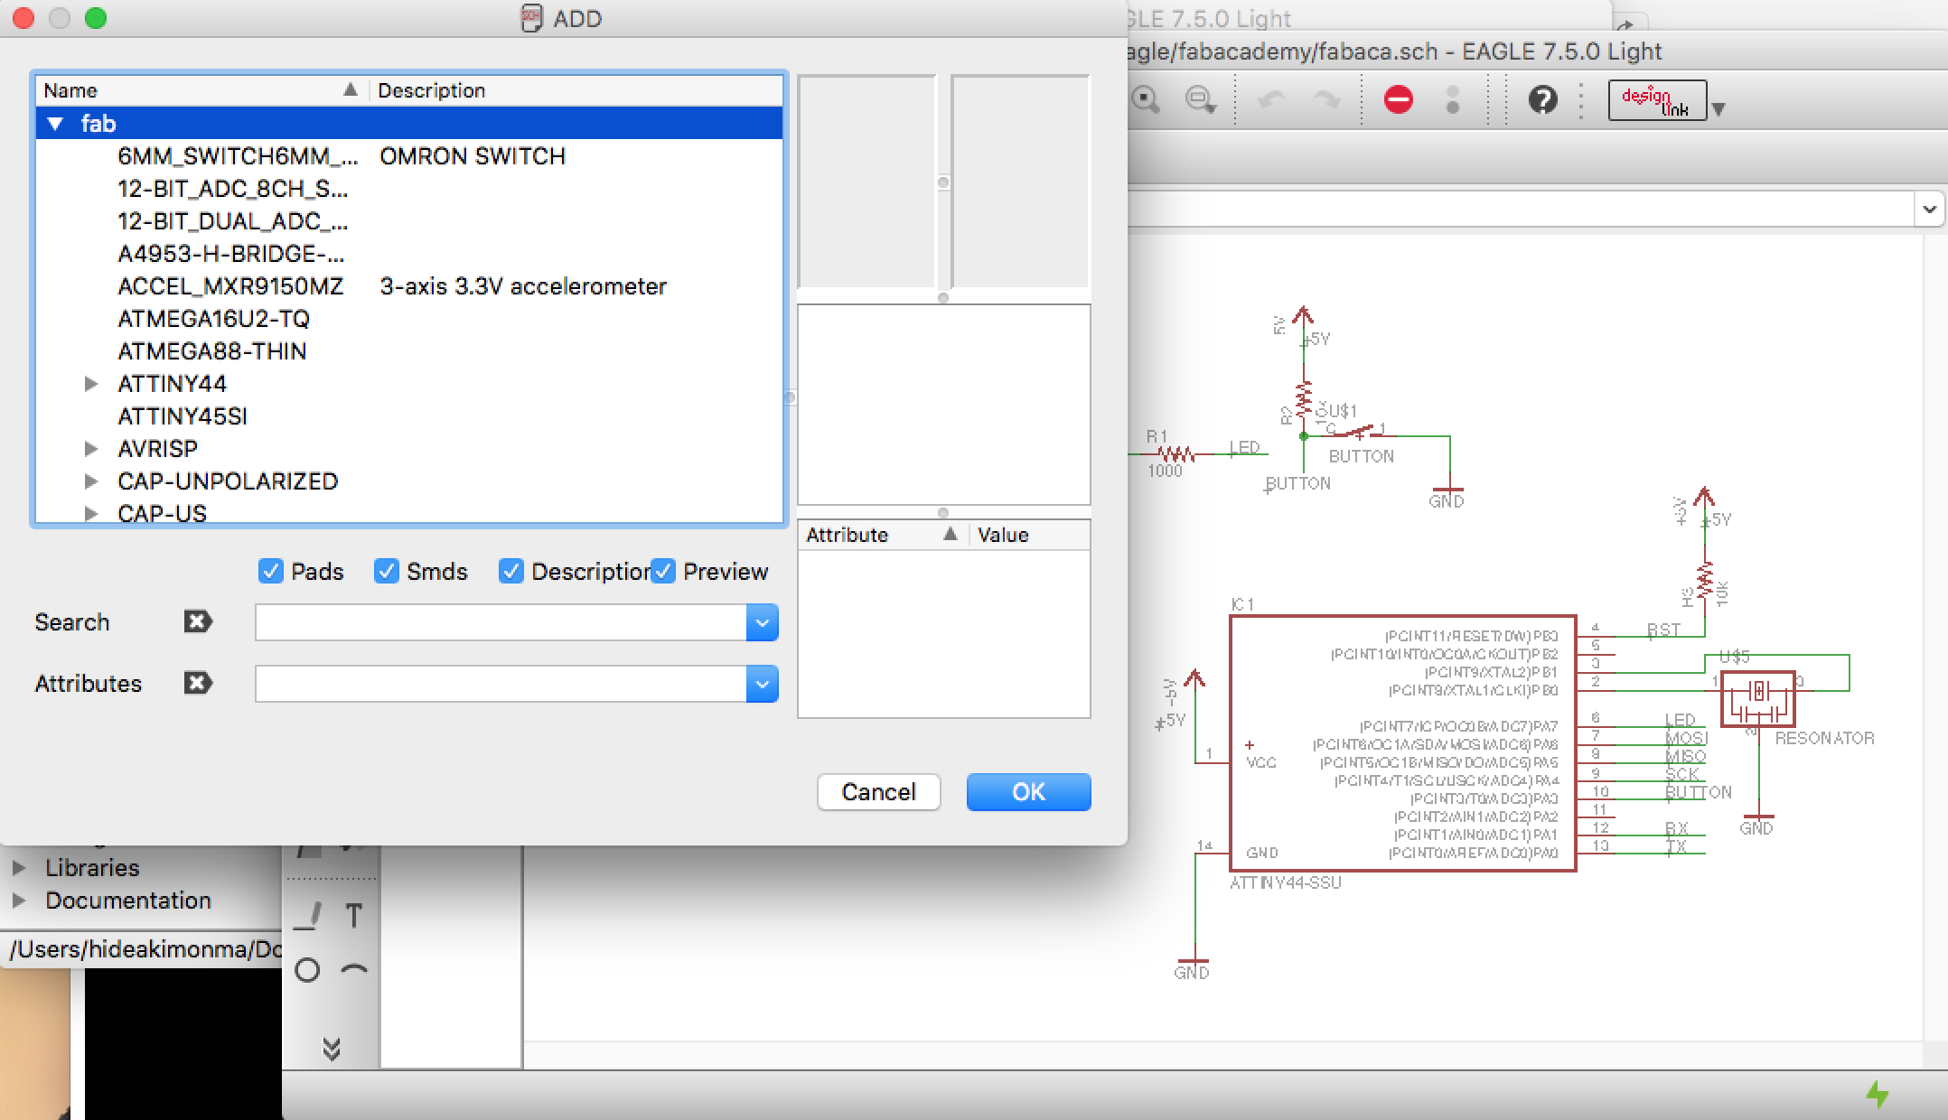Expand more tools with double chevron
Image resolution: width=1948 pixels, height=1120 pixels.
tap(332, 1048)
